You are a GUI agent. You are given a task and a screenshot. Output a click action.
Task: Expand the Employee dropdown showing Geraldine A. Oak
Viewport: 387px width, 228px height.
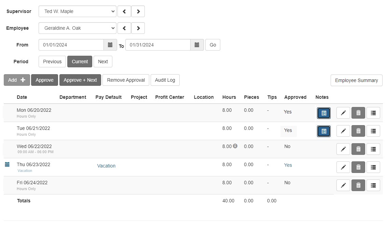click(78, 28)
